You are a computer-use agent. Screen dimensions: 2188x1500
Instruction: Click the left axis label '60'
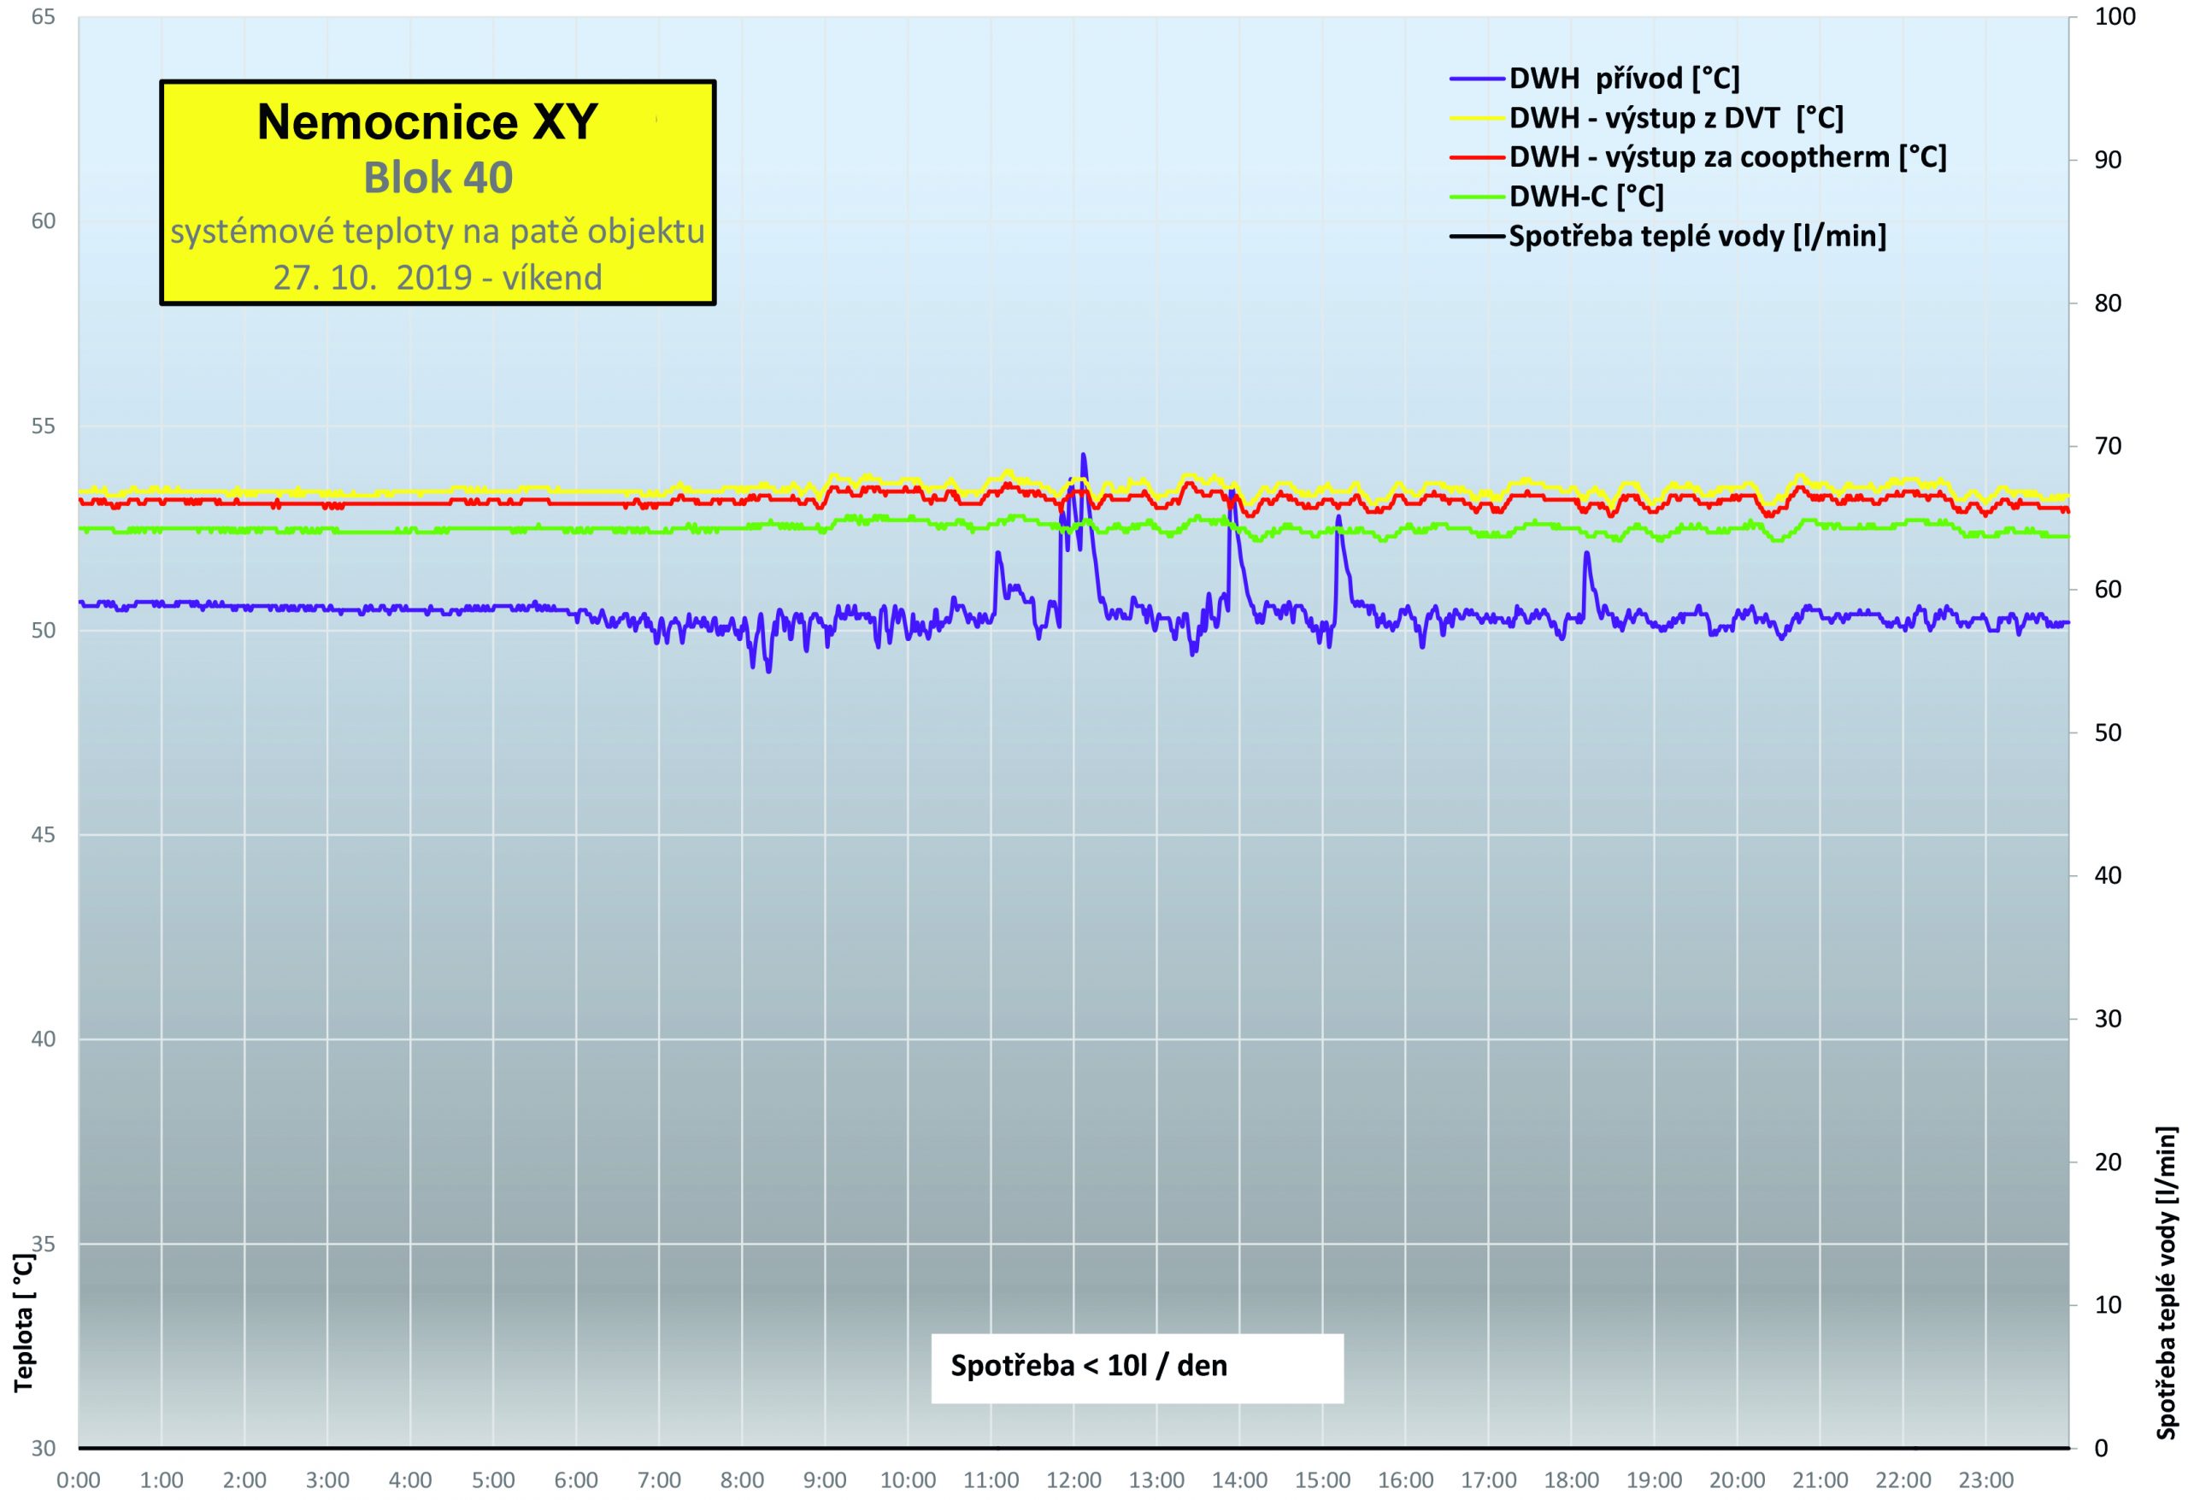pyautogui.click(x=44, y=221)
